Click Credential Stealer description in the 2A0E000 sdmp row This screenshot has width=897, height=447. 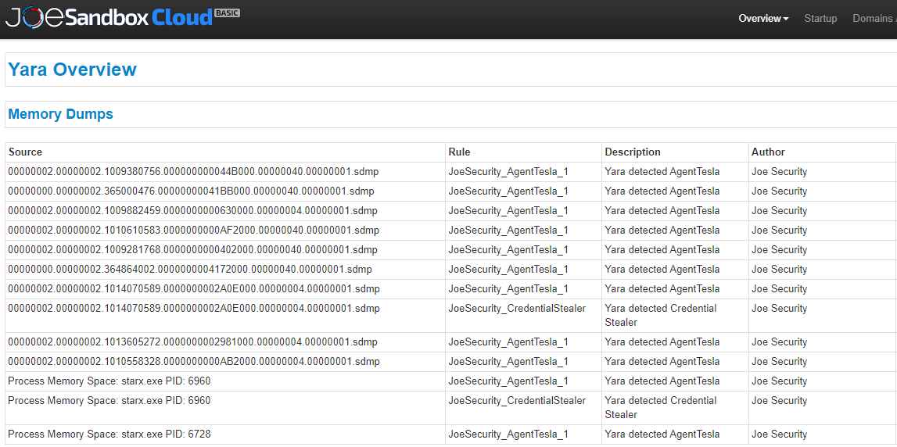pyautogui.click(x=661, y=315)
